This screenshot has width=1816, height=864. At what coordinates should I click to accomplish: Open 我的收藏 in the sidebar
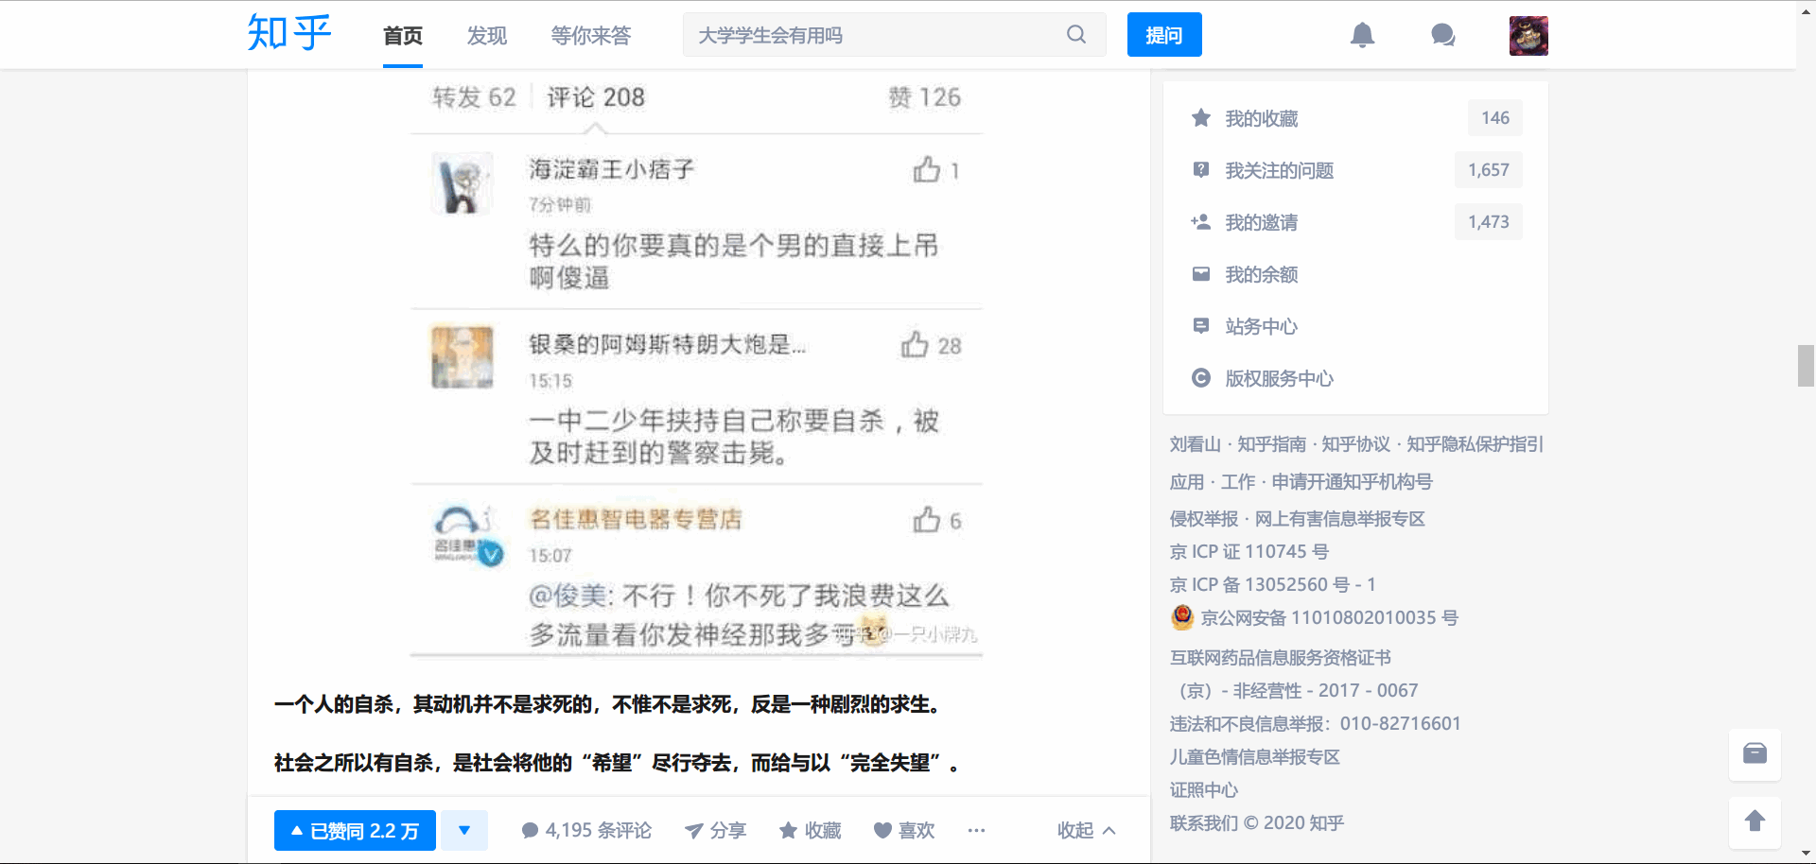[x=1261, y=118]
